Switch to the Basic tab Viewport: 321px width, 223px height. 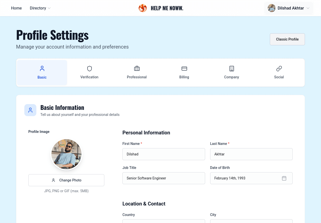tap(42, 73)
